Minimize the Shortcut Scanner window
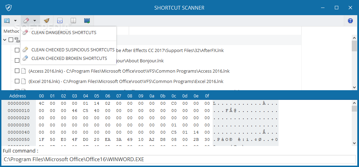Viewport: 359px width, 167px height. 323,8
